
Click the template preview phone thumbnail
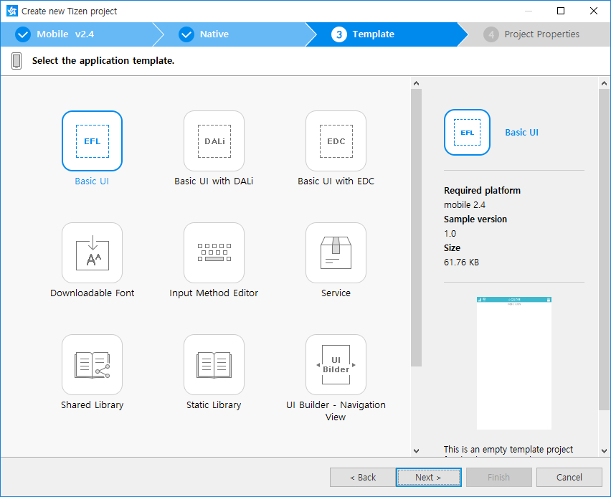click(513, 362)
